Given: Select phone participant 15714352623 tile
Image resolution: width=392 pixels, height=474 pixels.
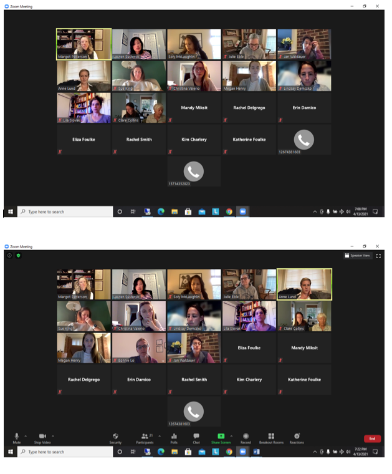Looking at the screenshot, I should point(194,172).
